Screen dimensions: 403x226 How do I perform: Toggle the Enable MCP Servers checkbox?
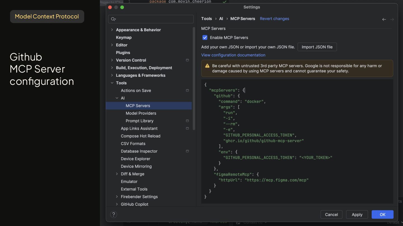[205, 37]
